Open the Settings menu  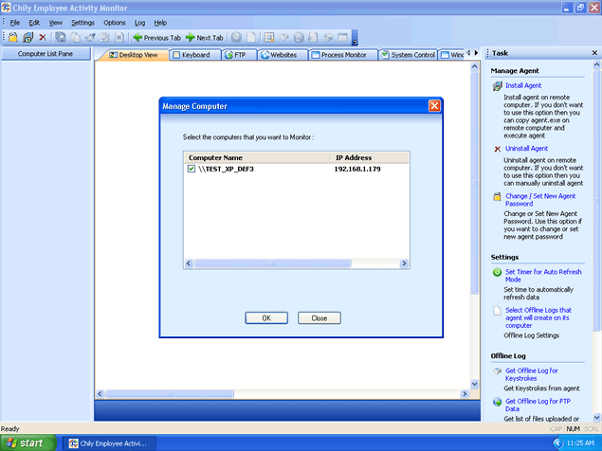[82, 22]
